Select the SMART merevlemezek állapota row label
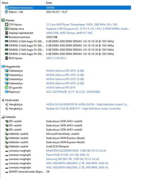The height and width of the screenshot is (179, 149). point(27,172)
